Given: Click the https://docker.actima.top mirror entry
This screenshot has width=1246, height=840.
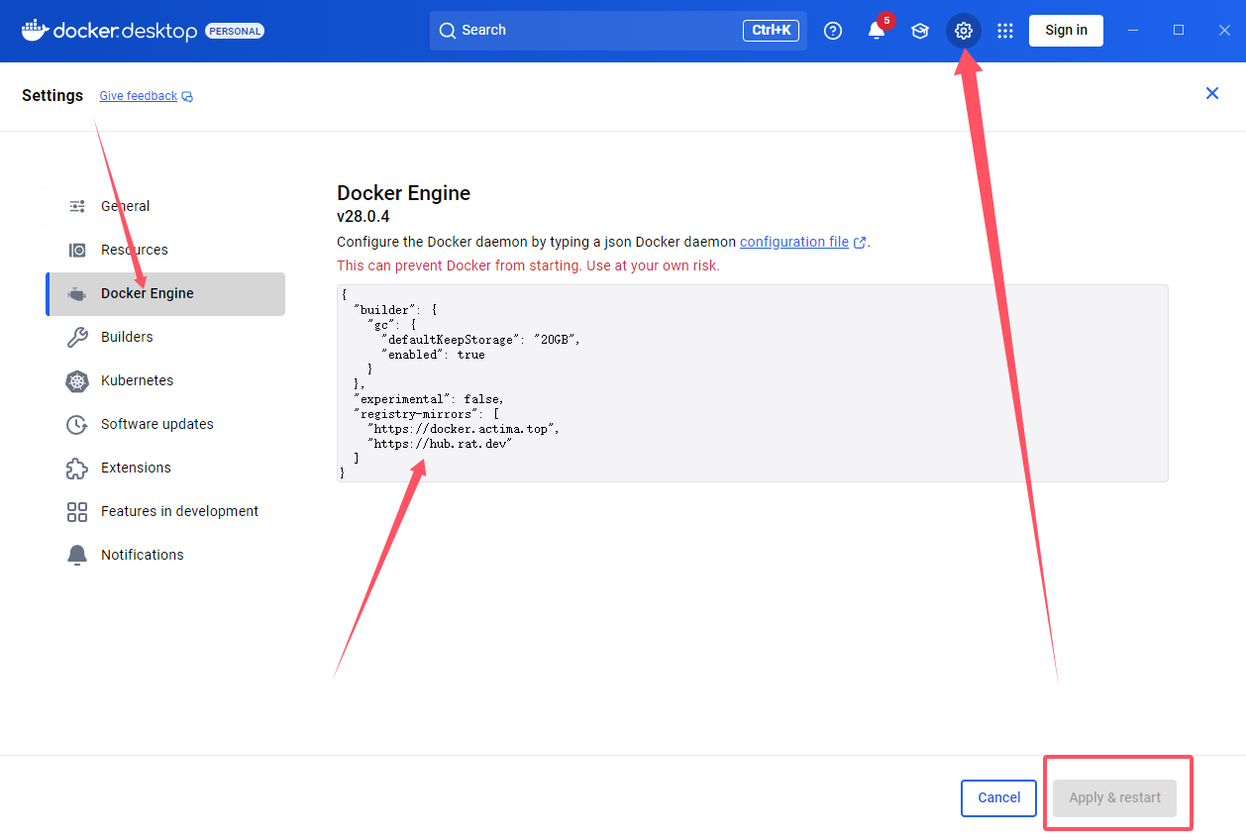Looking at the screenshot, I should click(x=464, y=429).
